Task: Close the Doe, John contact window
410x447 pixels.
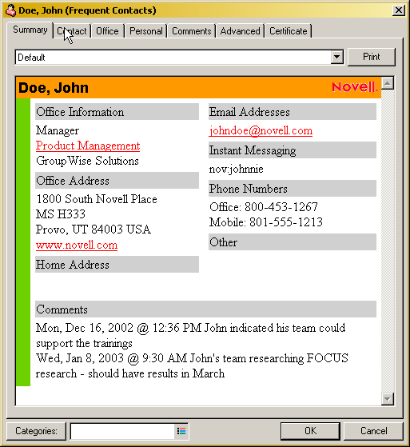Action: coord(398,10)
